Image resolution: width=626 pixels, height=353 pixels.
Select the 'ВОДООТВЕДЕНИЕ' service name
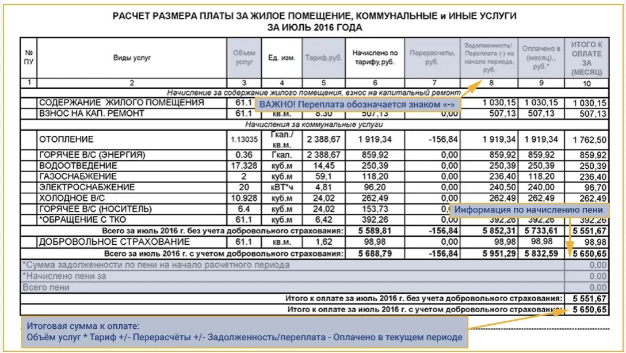(78, 166)
